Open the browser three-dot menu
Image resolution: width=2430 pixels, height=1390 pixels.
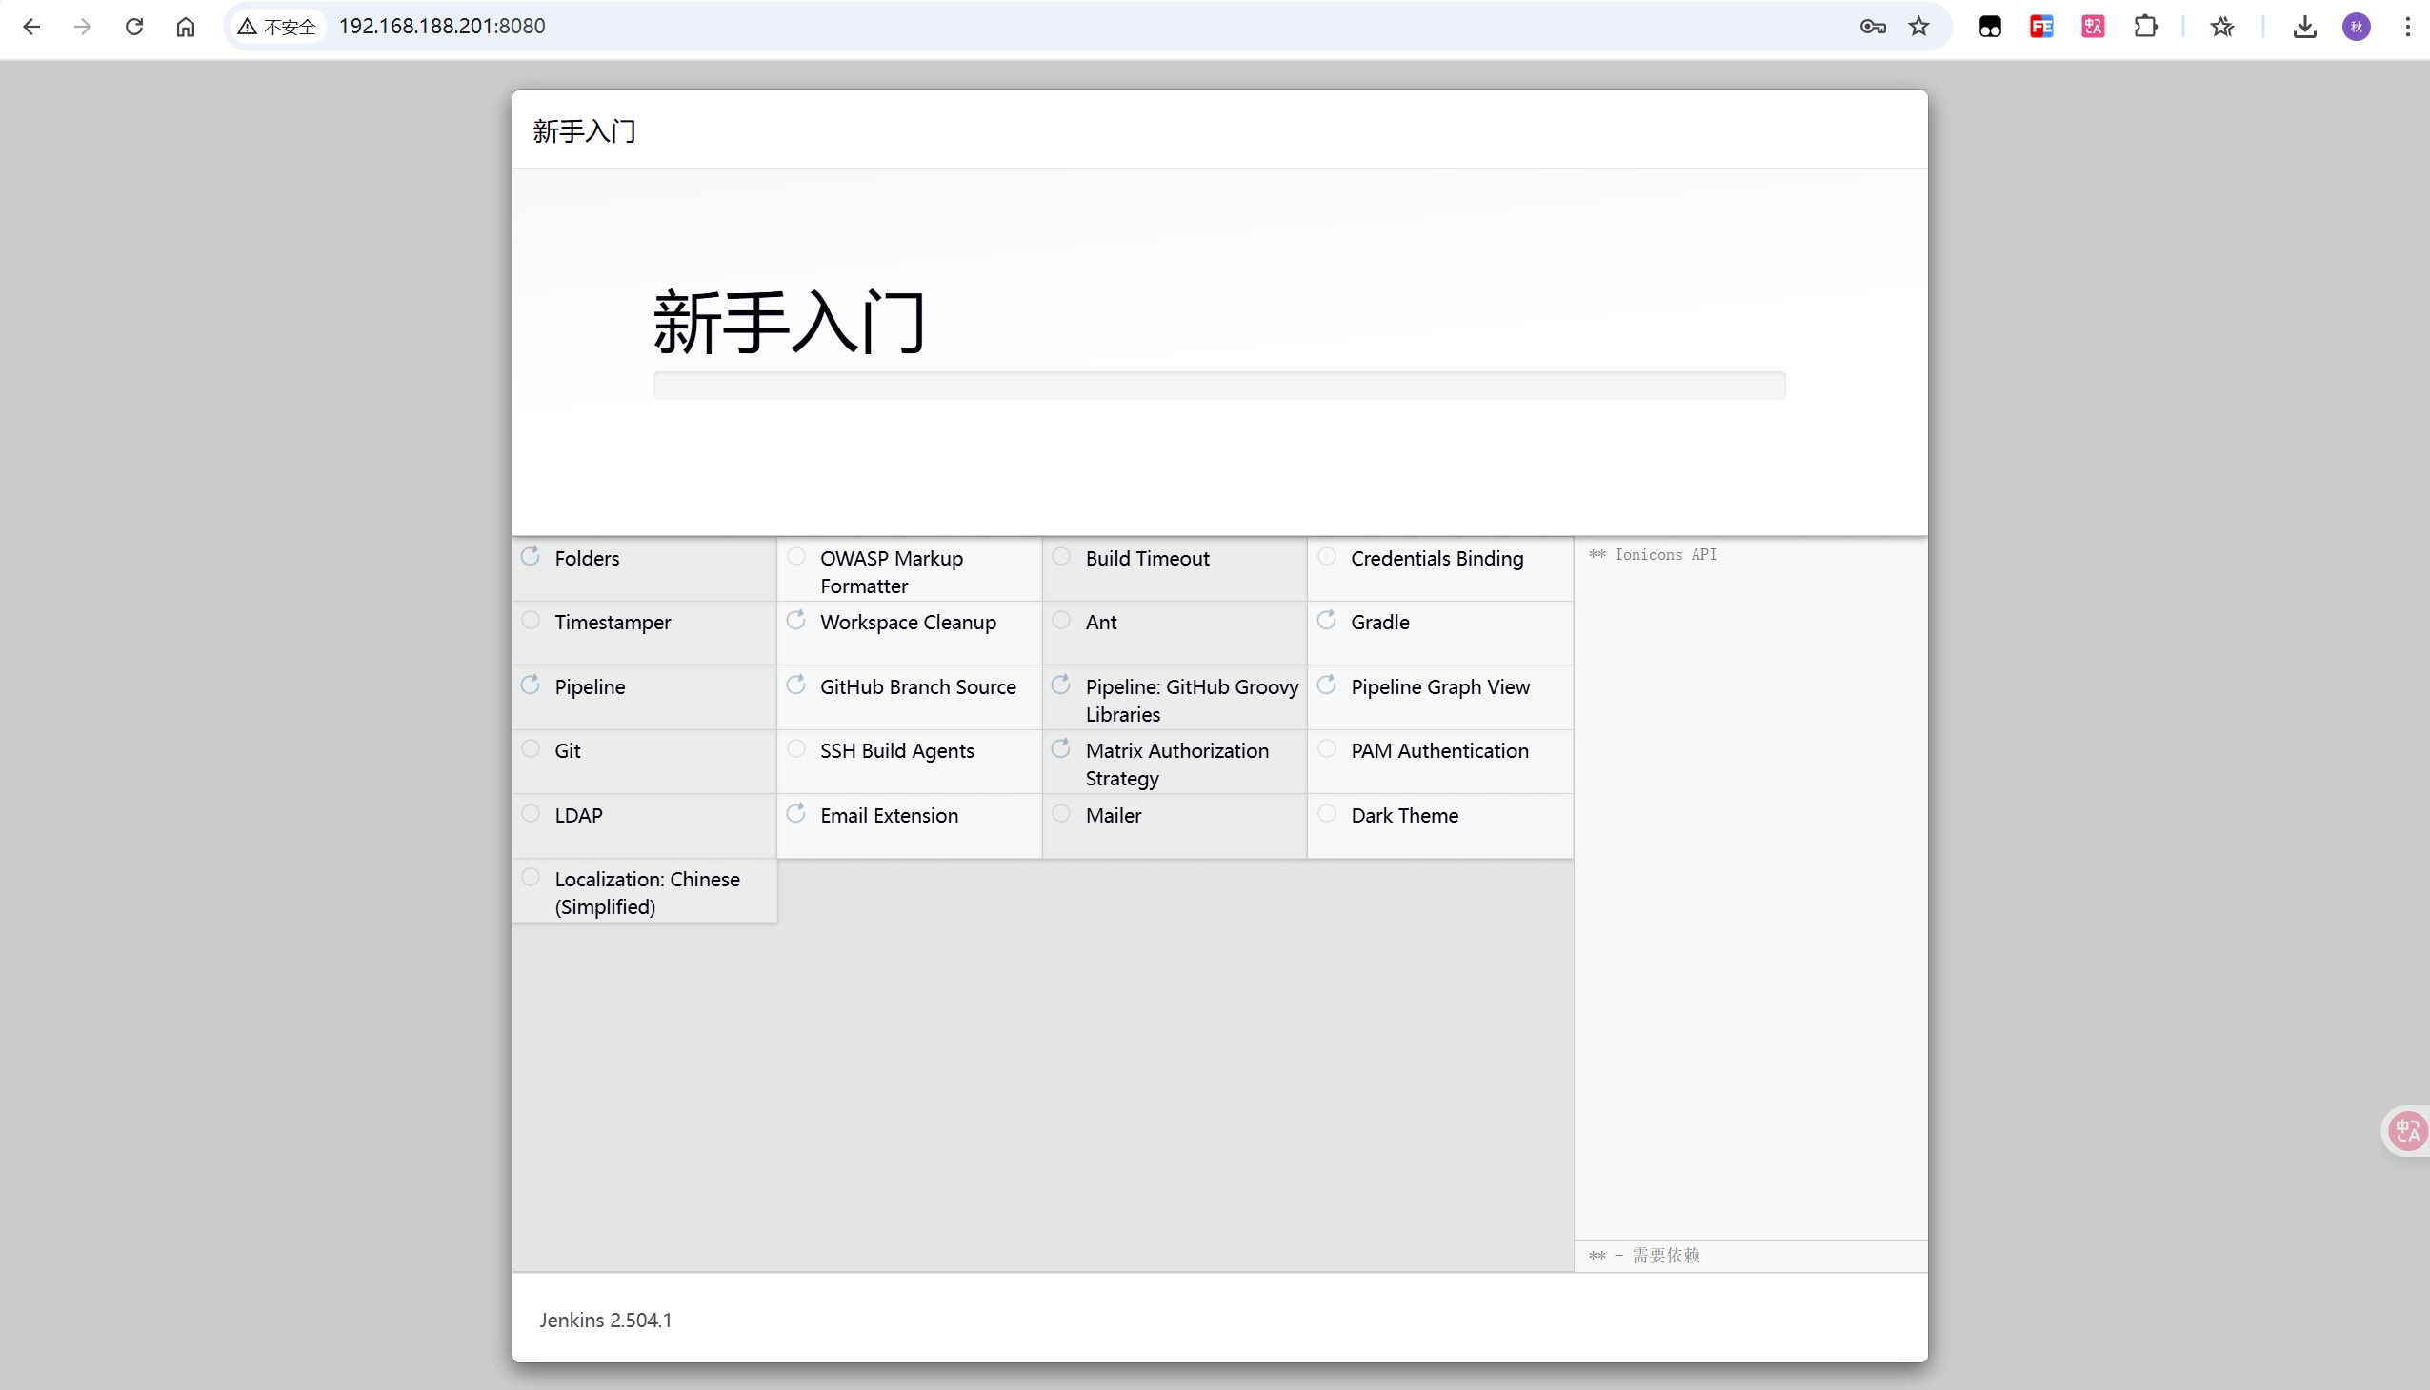(x=2408, y=27)
